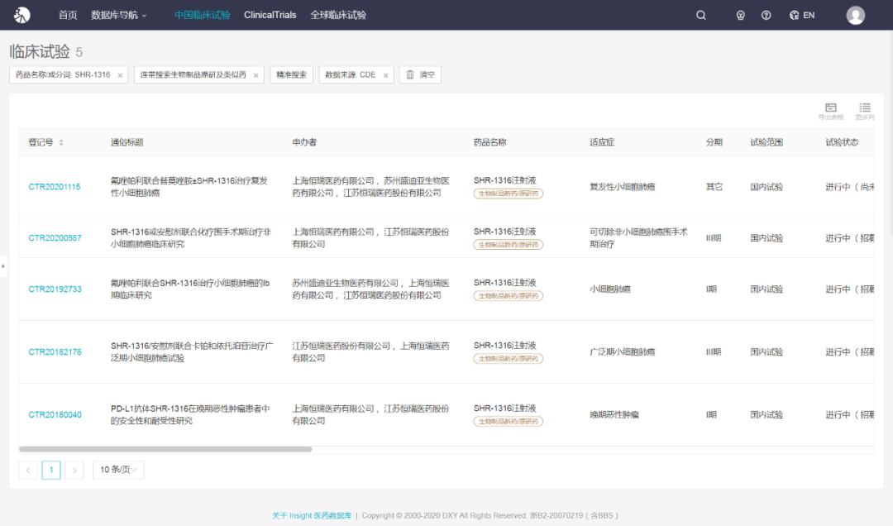Click the lightbulb feedback icon
This screenshot has height=526, width=893.
point(740,16)
